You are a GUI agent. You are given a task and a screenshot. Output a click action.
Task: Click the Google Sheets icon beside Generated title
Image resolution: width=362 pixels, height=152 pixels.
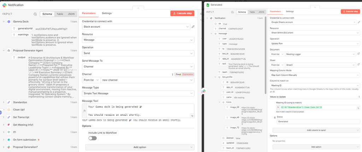tap(208, 5)
